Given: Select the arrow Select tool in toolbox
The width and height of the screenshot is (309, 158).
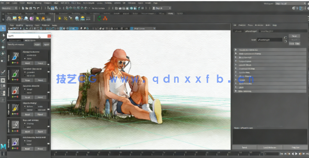Looking at the screenshot, I should [3, 29].
